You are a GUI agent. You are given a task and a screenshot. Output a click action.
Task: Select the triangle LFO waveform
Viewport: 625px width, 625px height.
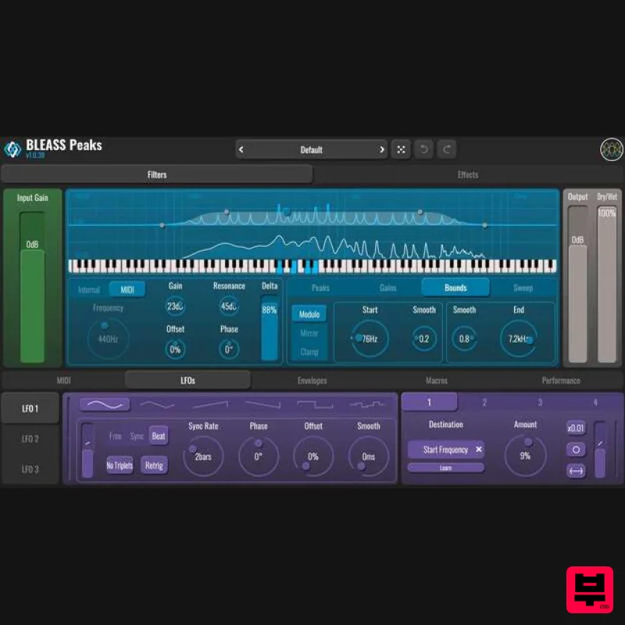pos(157,405)
